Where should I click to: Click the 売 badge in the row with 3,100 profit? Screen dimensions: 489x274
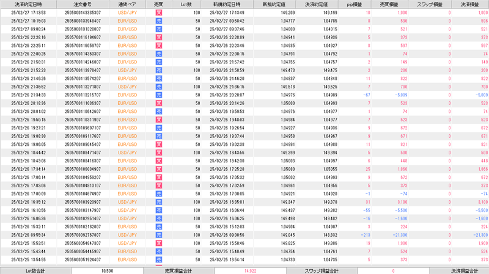tap(159, 202)
